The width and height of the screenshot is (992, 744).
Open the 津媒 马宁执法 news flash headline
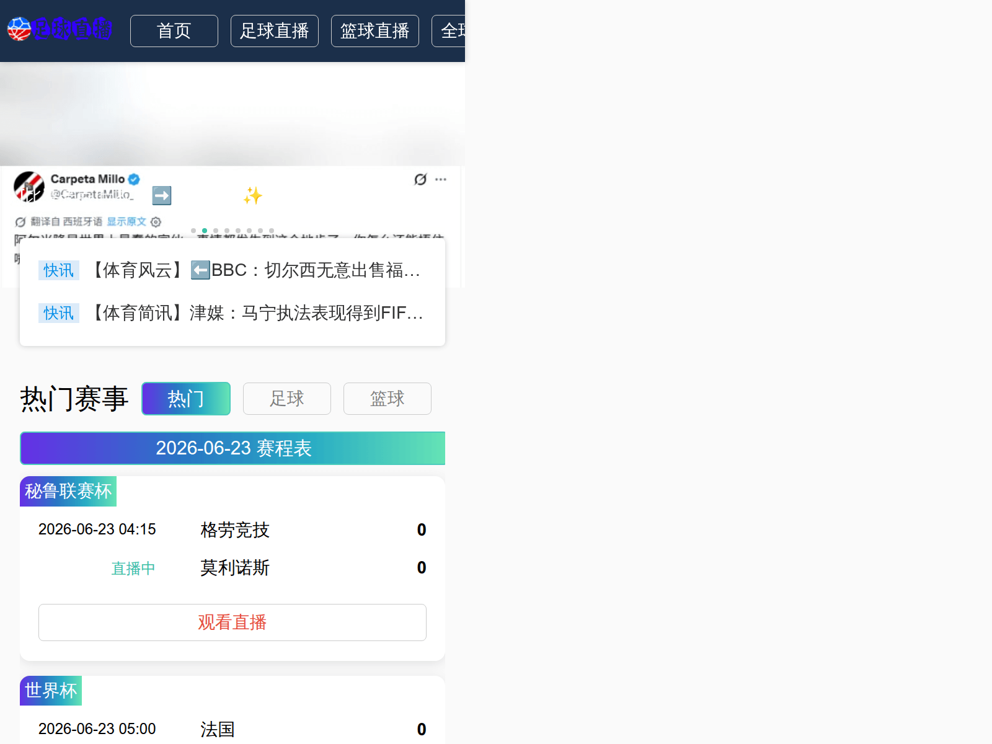(257, 313)
